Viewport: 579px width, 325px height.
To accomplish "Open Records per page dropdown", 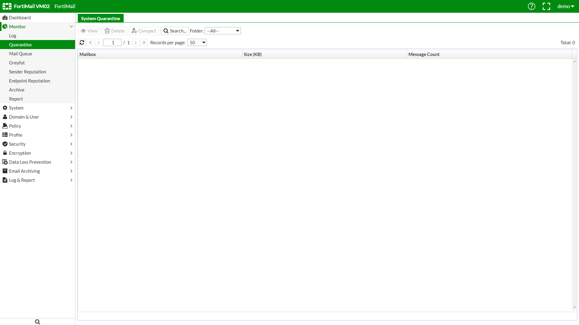I will [197, 42].
